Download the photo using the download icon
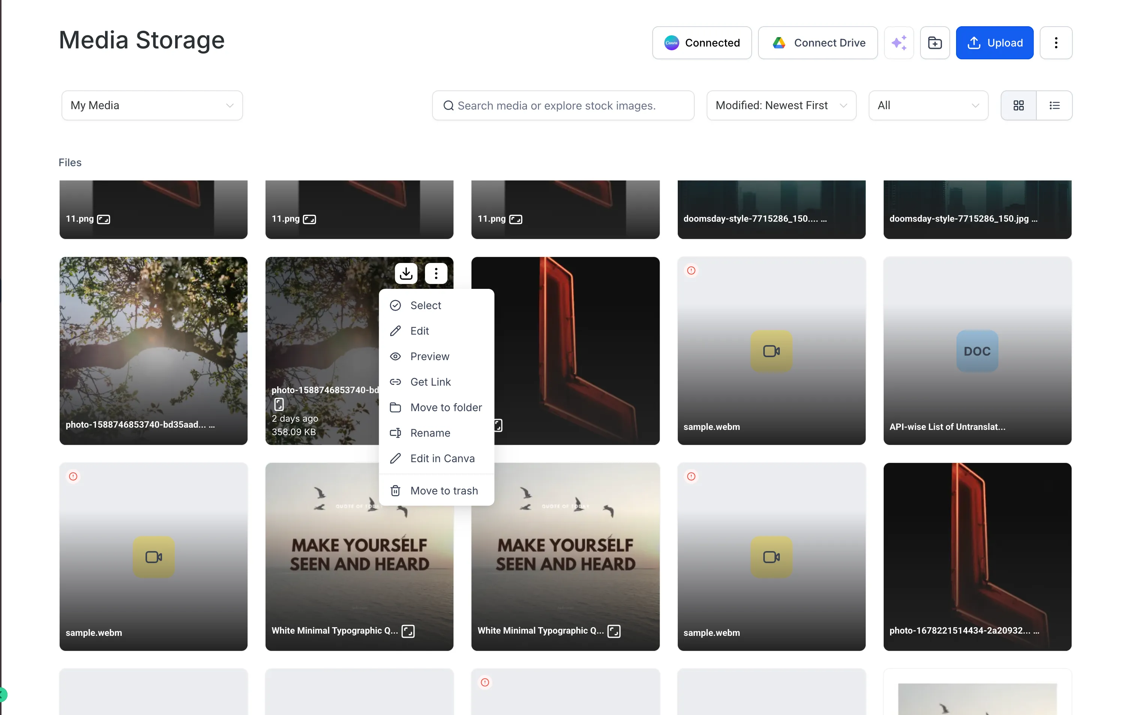This screenshot has width=1126, height=715. (405, 273)
